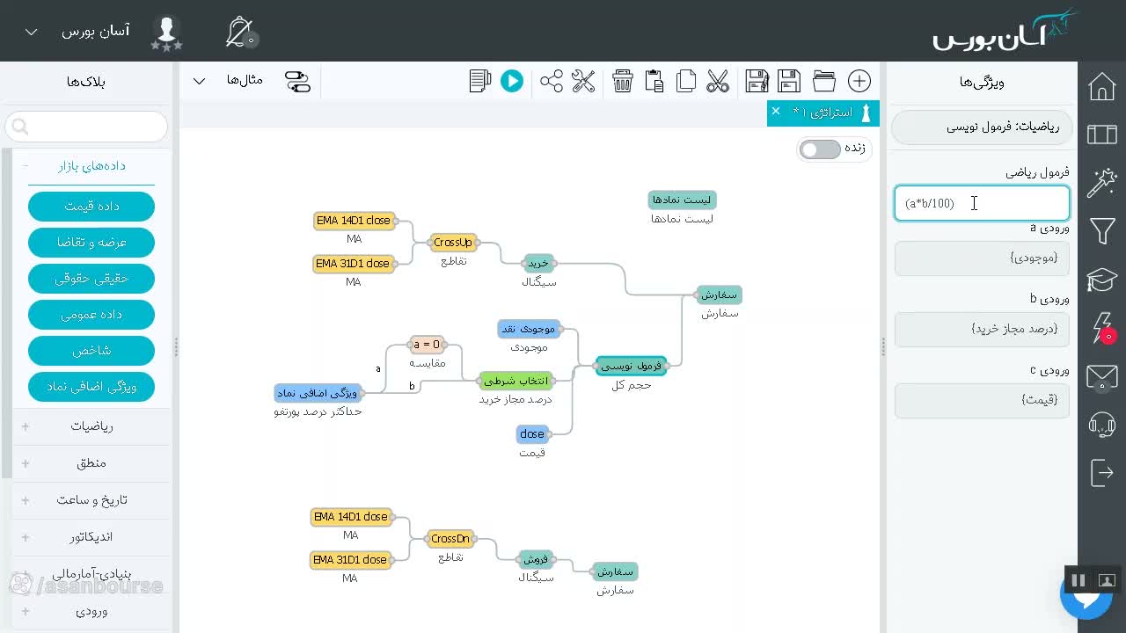Open the filter funnel icon in sidebar
Screen dimensions: 1126x633
1102,231
